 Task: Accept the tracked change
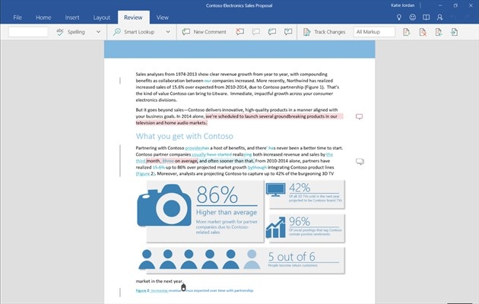click(407, 32)
